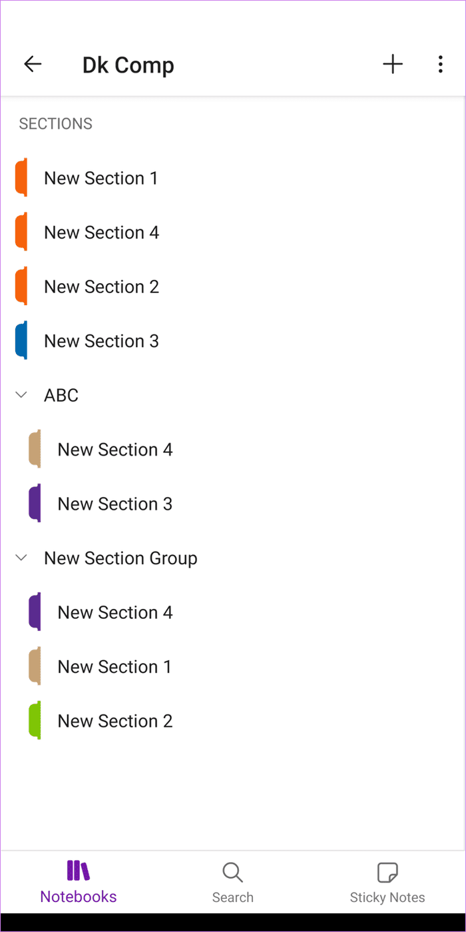Screen dimensions: 466x932
Task: Tap the green New Section 2 tab icon
Action: point(35,720)
